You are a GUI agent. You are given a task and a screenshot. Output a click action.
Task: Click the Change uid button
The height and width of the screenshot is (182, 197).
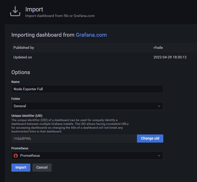point(150,139)
